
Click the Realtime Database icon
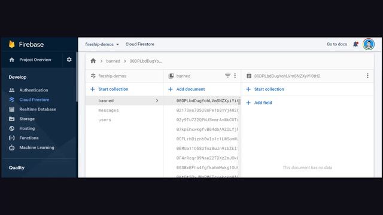tap(12, 109)
